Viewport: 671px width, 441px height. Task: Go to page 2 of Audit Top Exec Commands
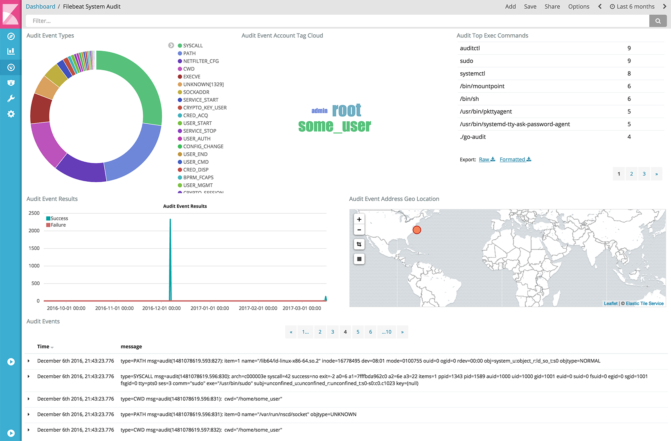pos(631,174)
